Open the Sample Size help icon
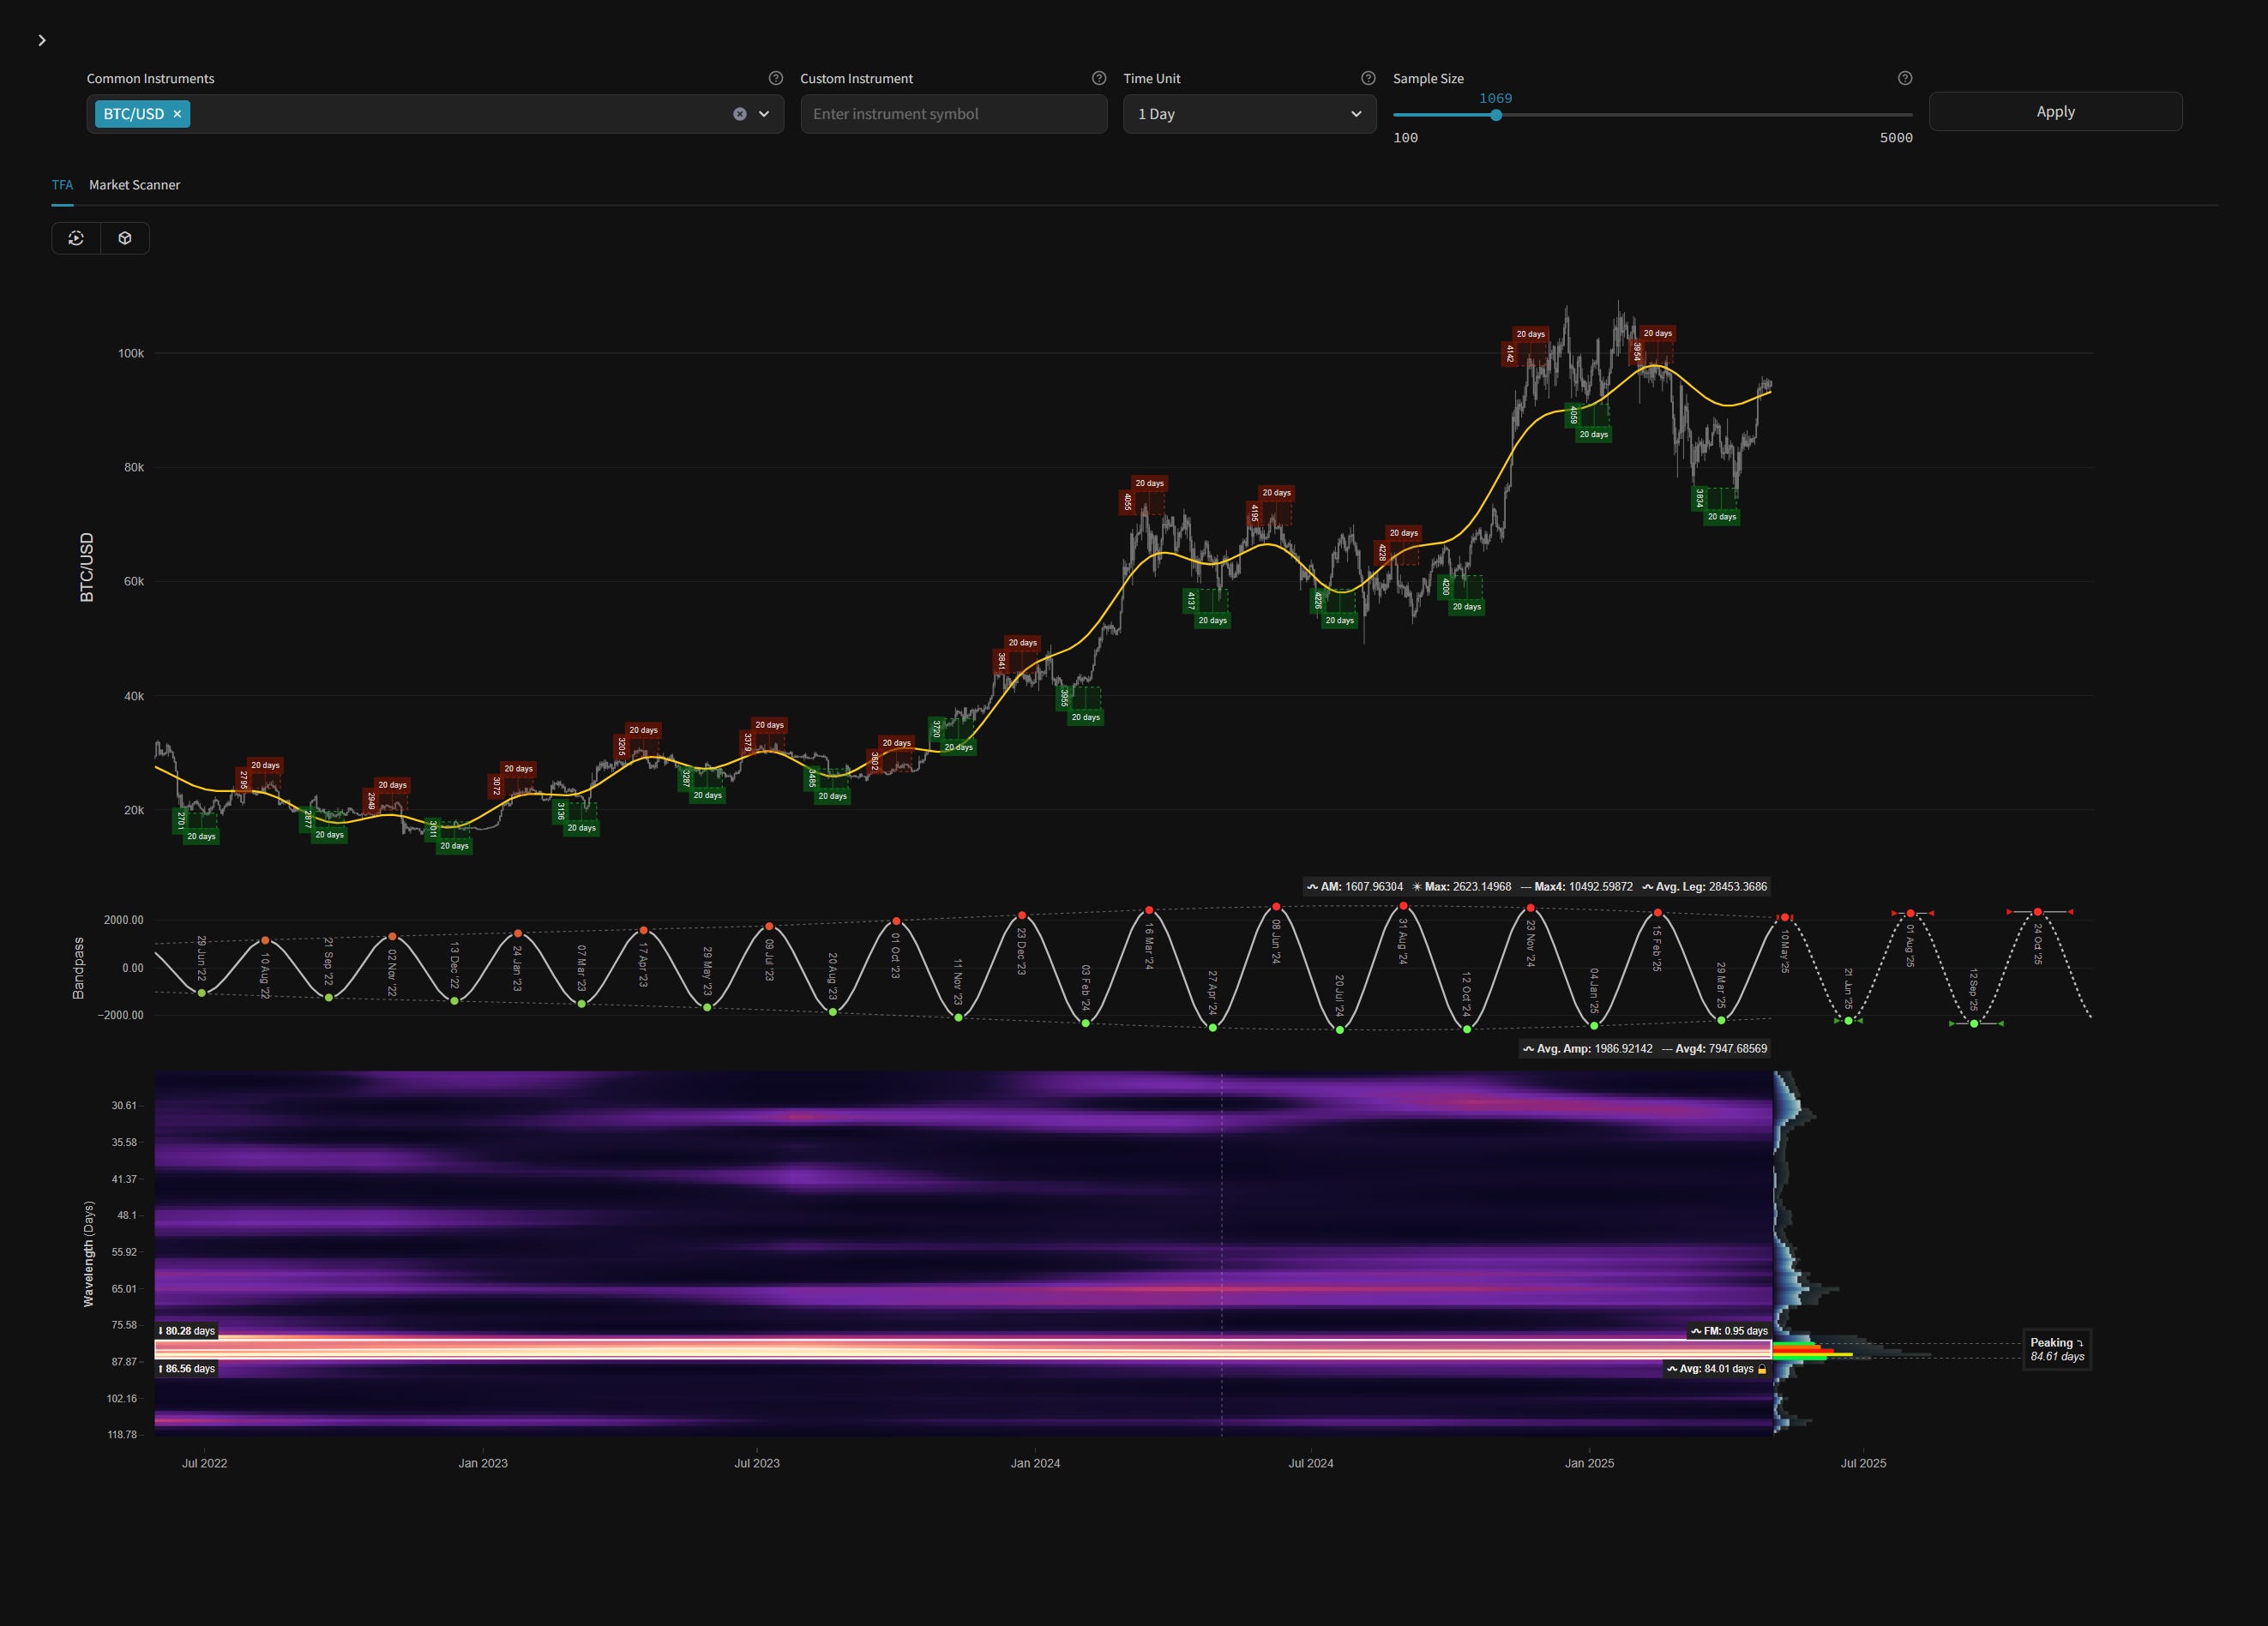The width and height of the screenshot is (2268, 1626). point(1905,77)
